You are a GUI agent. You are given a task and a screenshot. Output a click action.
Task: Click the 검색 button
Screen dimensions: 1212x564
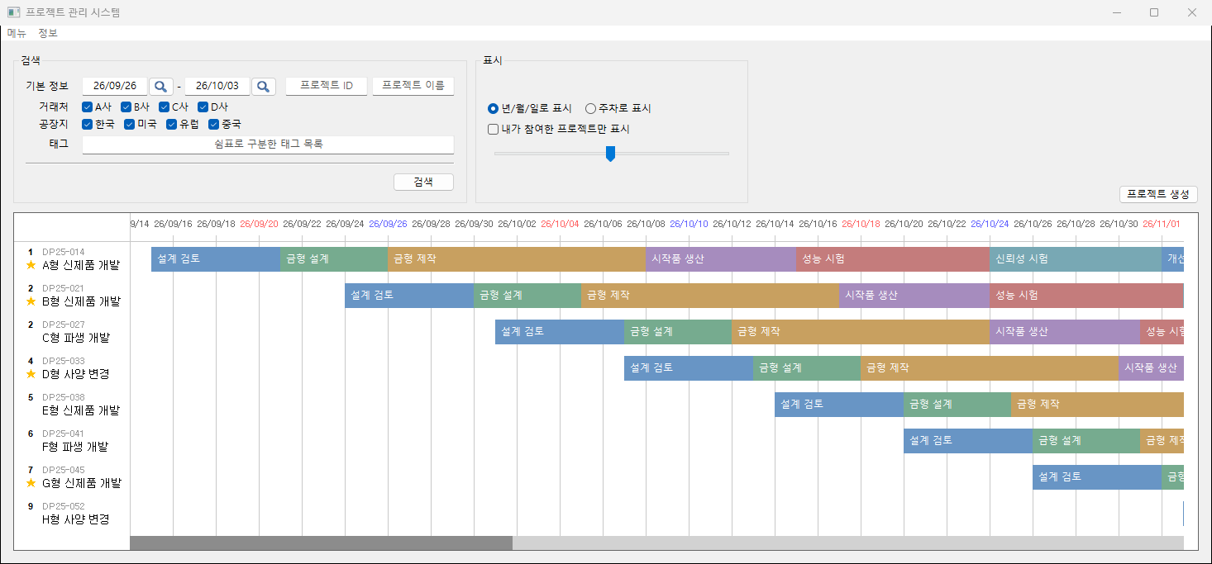pyautogui.click(x=423, y=182)
